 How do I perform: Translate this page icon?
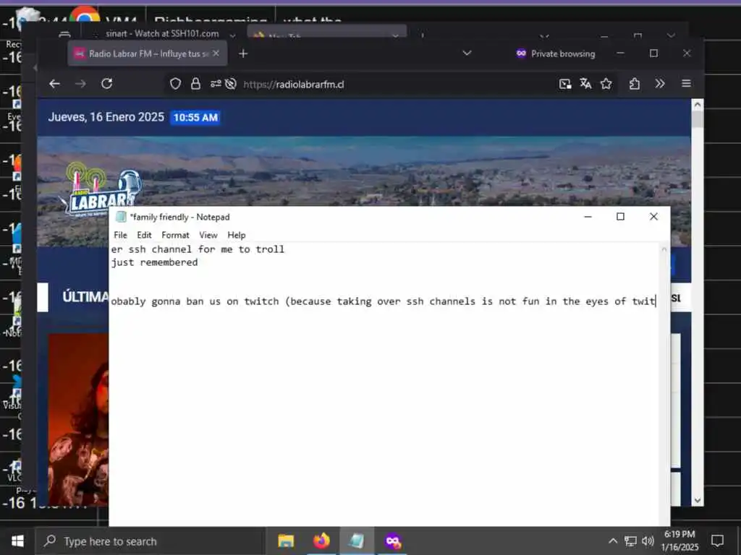tap(585, 84)
